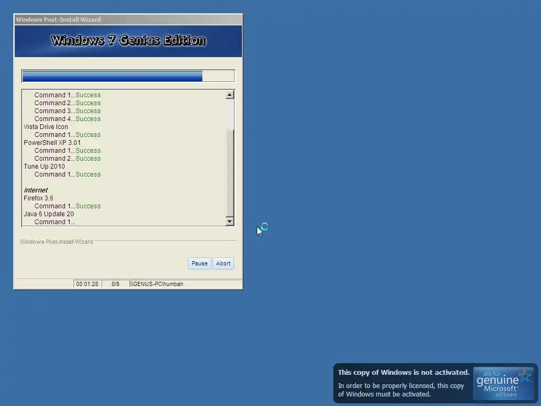Screen dimensions: 541x406
Task: Click 'Command 3...Success' line in log
Action: (x=68, y=111)
